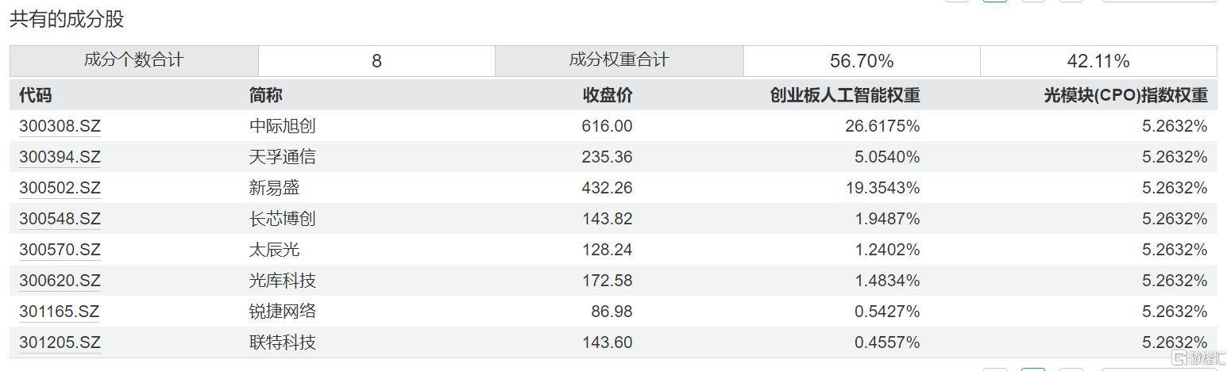Image resolution: width=1231 pixels, height=371 pixels.
Task: Sort by the 代码 column header
Action: coord(36,95)
